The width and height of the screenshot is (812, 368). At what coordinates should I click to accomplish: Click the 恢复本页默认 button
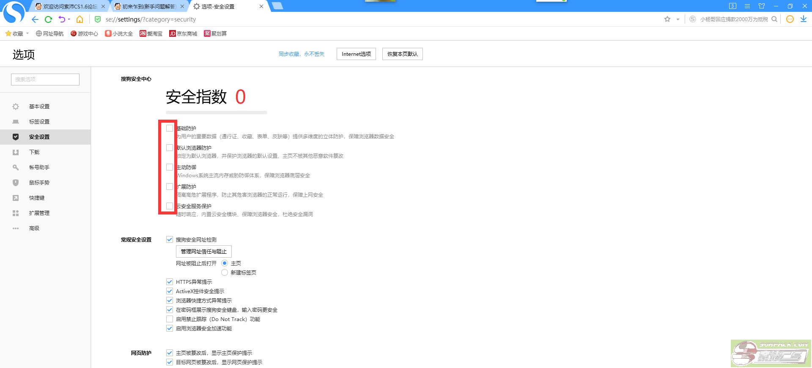[402, 54]
